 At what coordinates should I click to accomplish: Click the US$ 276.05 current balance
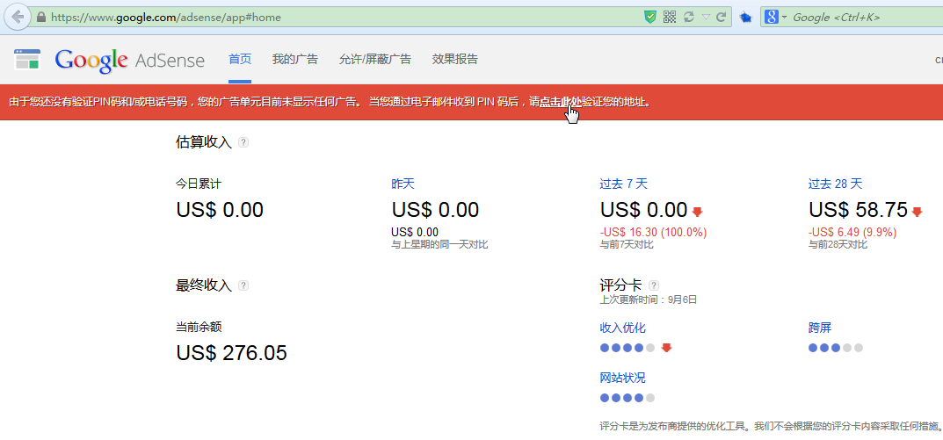pyautogui.click(x=231, y=353)
